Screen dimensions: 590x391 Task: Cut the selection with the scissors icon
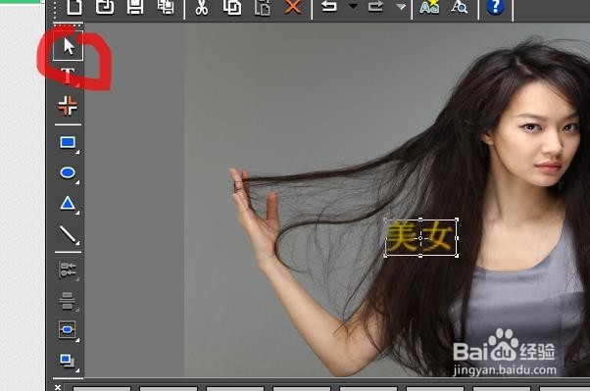[x=202, y=7]
